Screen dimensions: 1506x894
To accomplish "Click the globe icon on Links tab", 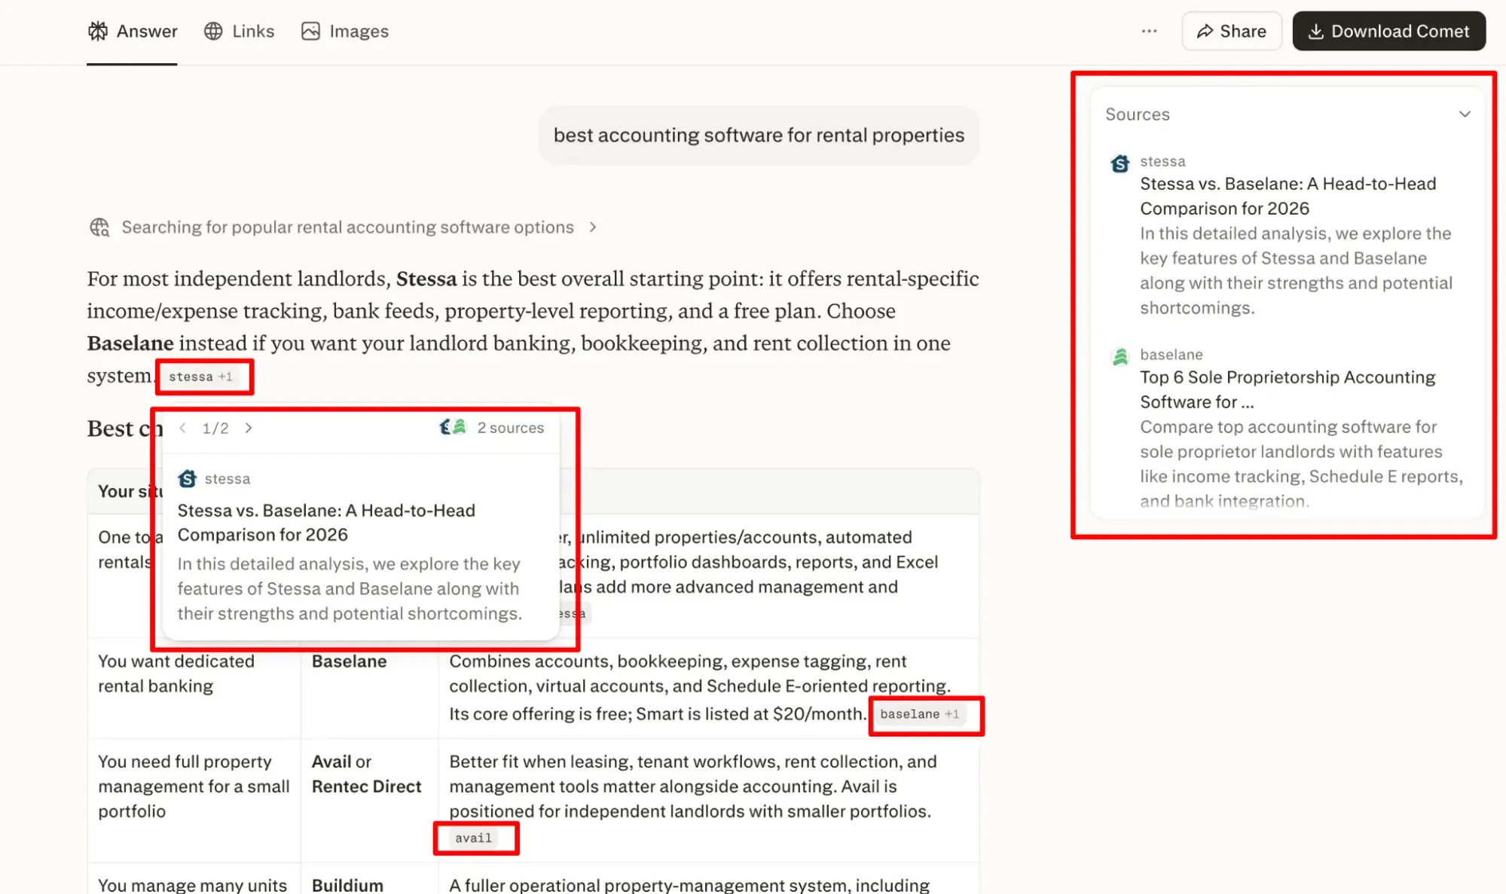I will pos(213,31).
